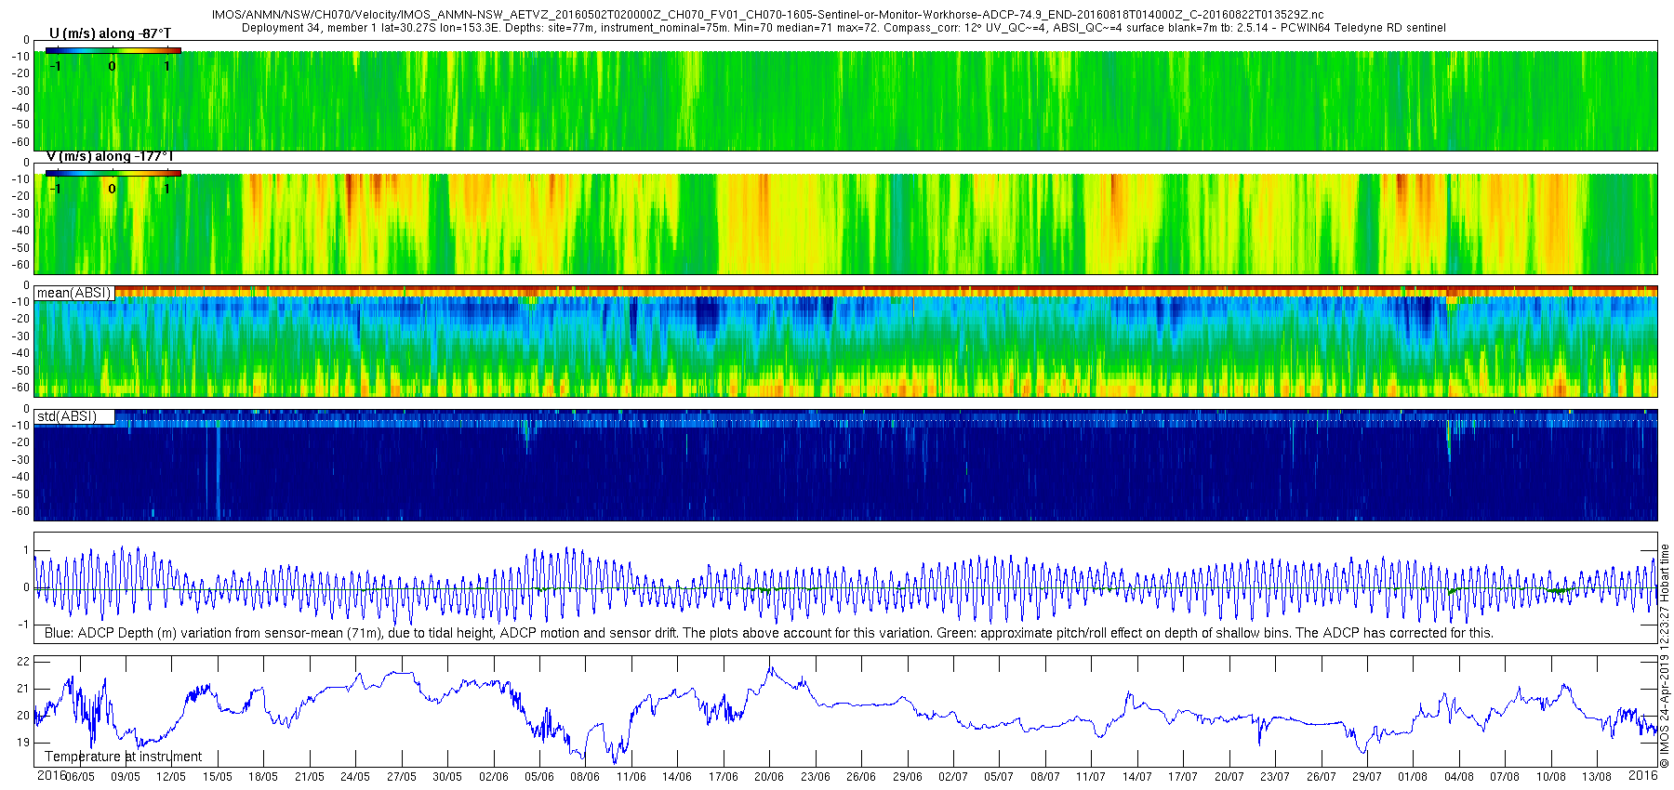Click the '23/06' date tick label
This screenshot has height=790, width=1674.
[816, 777]
